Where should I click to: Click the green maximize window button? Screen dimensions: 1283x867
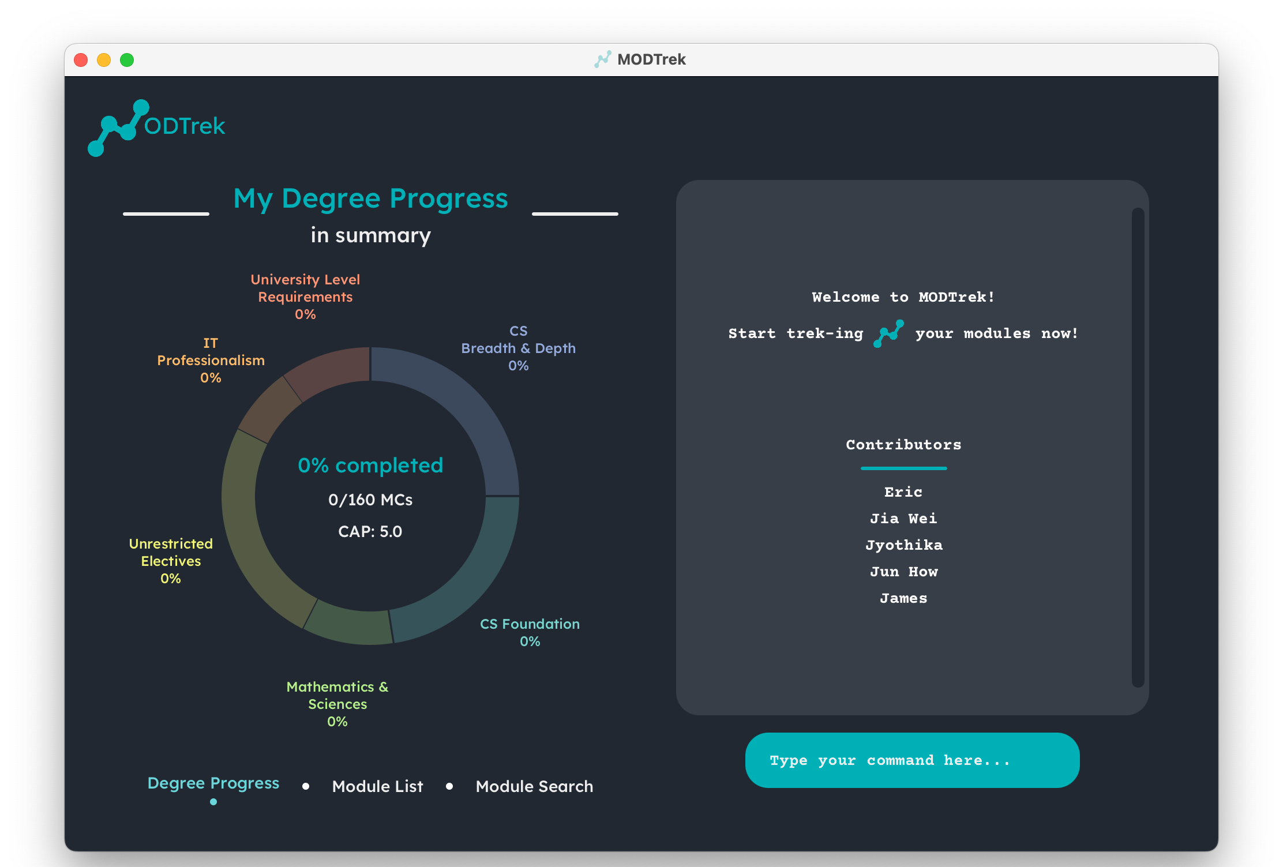tap(127, 60)
